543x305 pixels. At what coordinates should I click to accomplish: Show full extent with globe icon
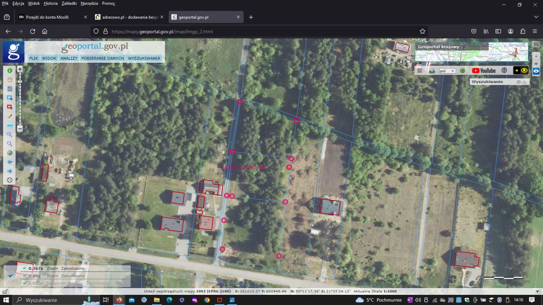pos(9,153)
